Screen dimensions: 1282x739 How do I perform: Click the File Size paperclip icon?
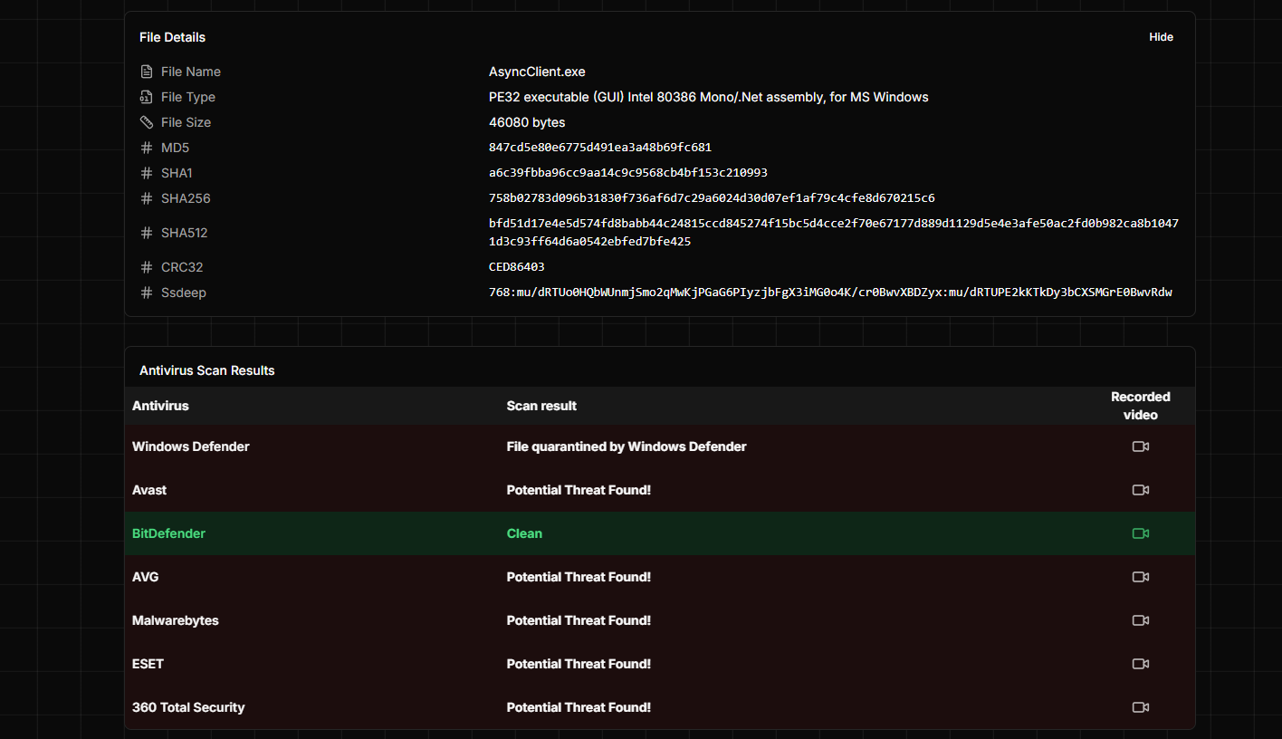tap(147, 122)
